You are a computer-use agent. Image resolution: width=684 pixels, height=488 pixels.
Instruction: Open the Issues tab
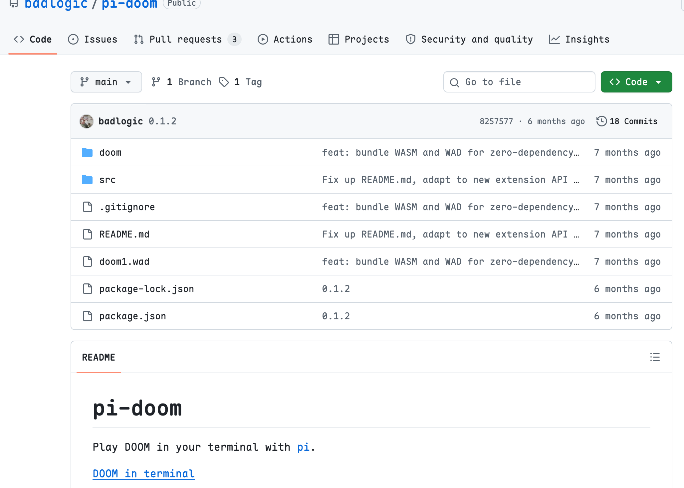point(93,39)
